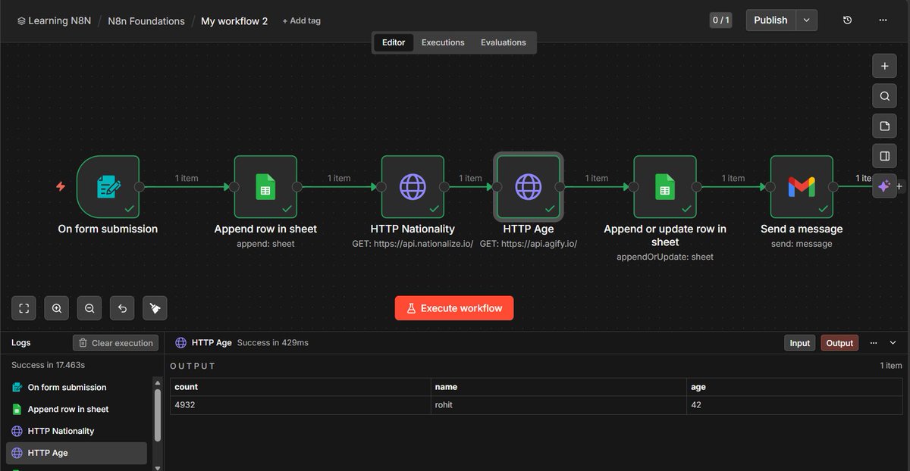Open the N8n Foundations breadcrumb folder
910x471 pixels.
tap(146, 21)
